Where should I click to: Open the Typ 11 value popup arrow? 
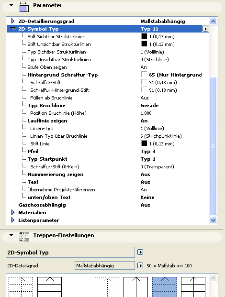(x=205, y=29)
